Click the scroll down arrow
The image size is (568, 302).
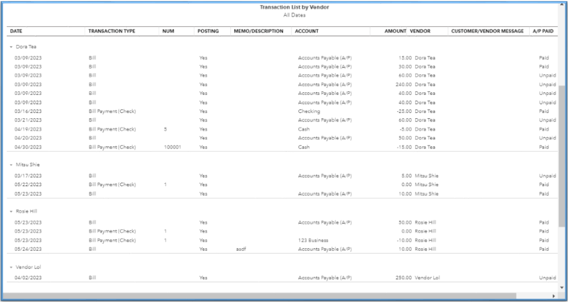(x=562, y=288)
